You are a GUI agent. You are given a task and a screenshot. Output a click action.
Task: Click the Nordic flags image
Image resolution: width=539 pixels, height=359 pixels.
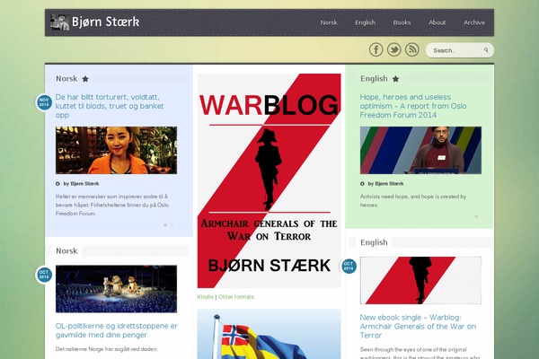click(269, 334)
